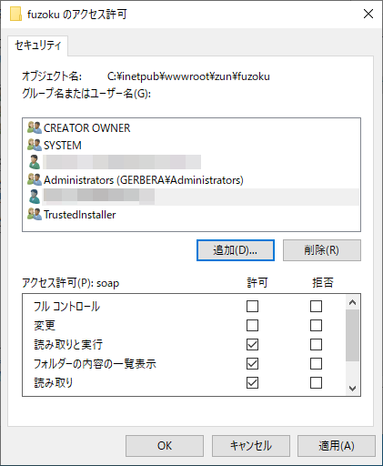
Task: Deny 読み取り permission checkbox
Action: click(316, 383)
